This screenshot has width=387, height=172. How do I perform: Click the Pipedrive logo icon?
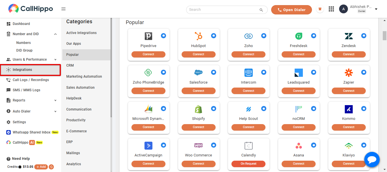pos(148,36)
